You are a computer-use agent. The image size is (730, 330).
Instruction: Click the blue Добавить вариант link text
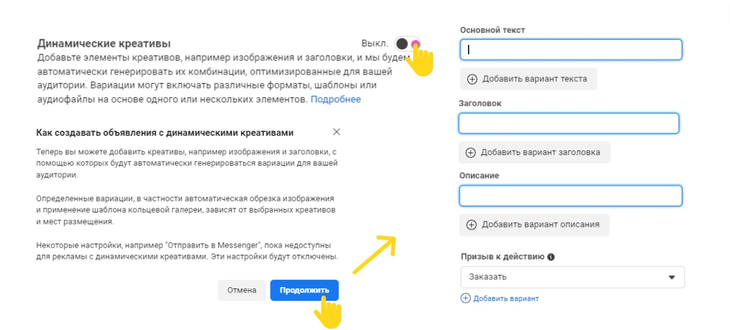(x=506, y=299)
